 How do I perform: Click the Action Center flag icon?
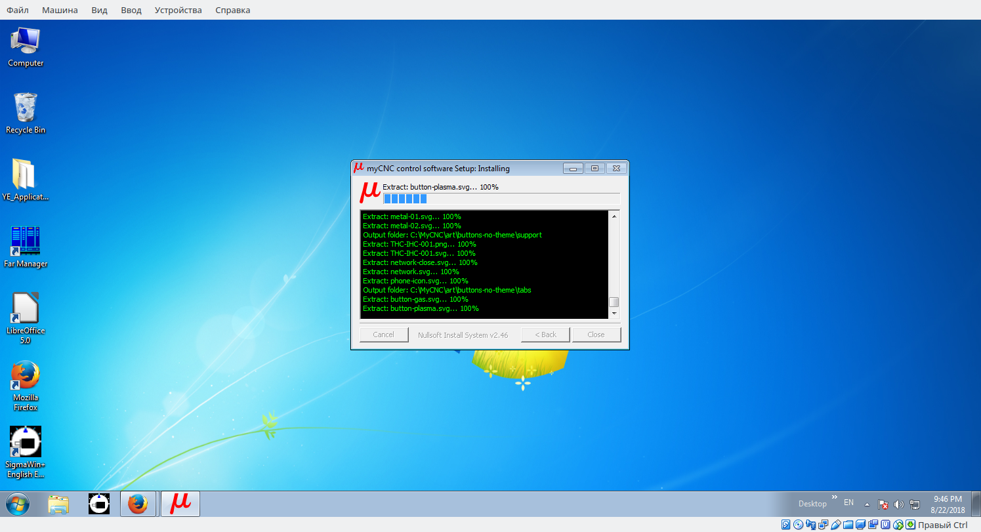click(883, 504)
